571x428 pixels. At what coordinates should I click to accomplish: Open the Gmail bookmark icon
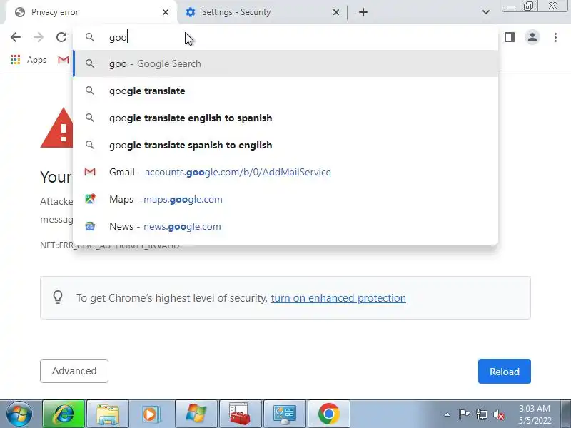[x=64, y=60]
